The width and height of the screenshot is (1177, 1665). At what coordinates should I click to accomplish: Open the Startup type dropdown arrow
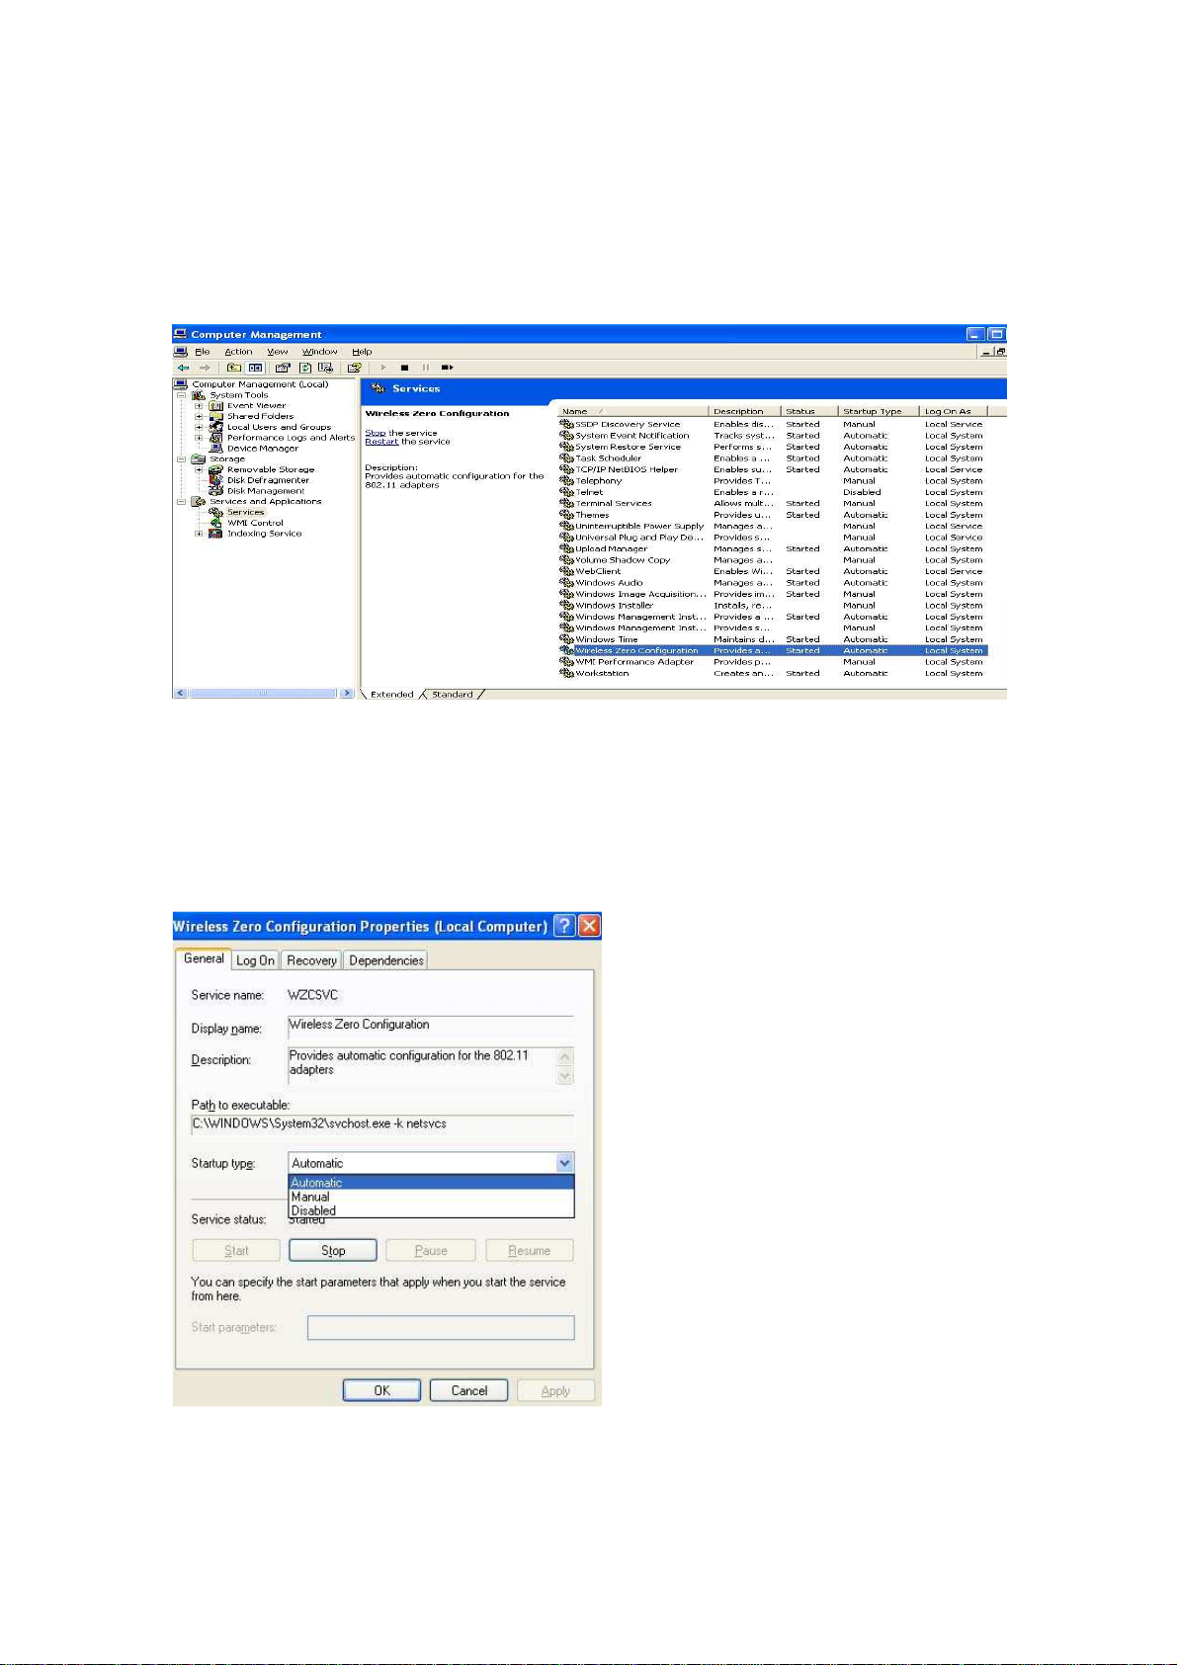click(564, 1163)
